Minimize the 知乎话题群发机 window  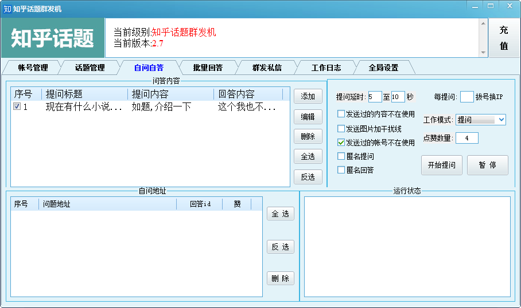point(475,6)
